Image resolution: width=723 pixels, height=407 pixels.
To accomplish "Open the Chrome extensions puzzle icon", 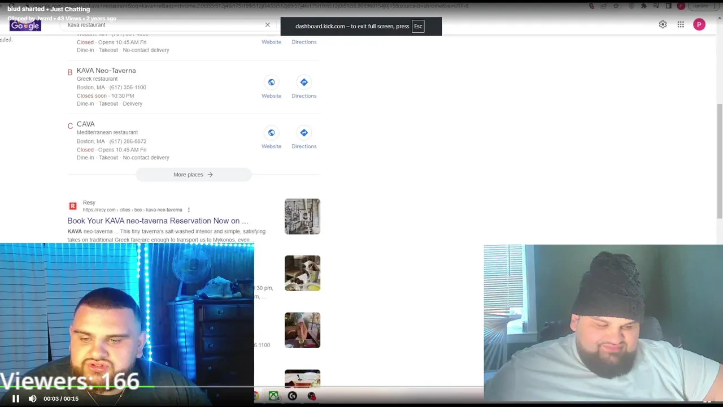I will pyautogui.click(x=643, y=6).
